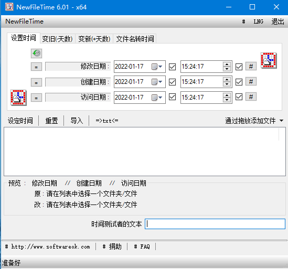288x269 pixels.
Task: Open the 修改日期 calendar dropdown
Action: point(157,67)
